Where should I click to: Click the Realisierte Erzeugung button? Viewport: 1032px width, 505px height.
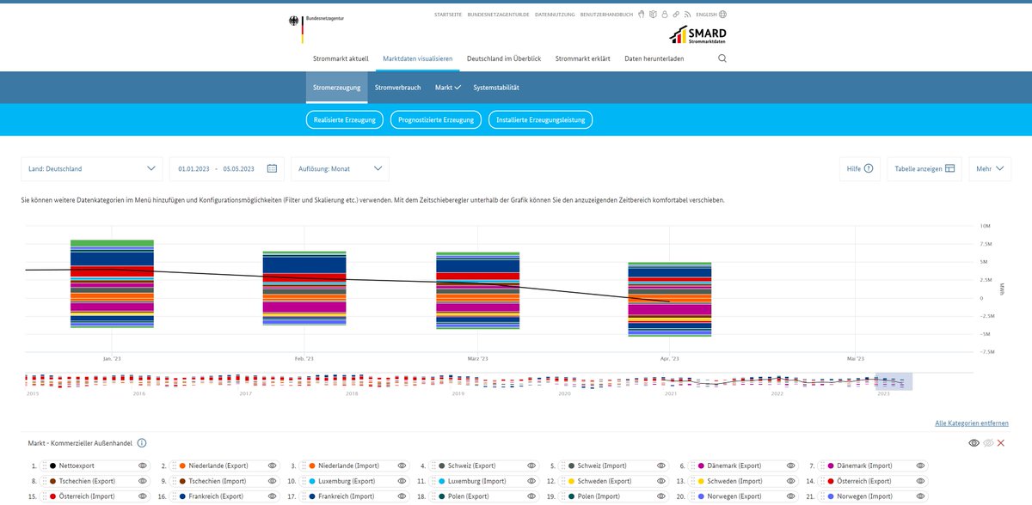pyautogui.click(x=345, y=120)
